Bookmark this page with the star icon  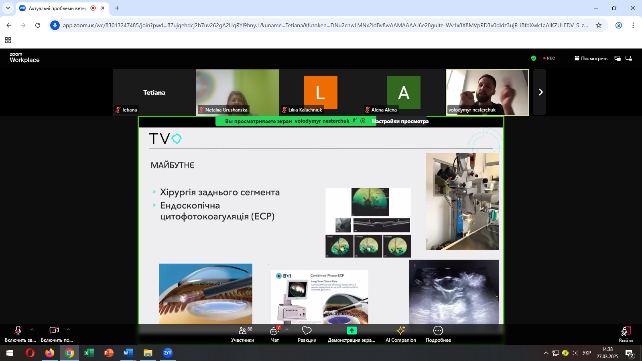pyautogui.click(x=599, y=25)
